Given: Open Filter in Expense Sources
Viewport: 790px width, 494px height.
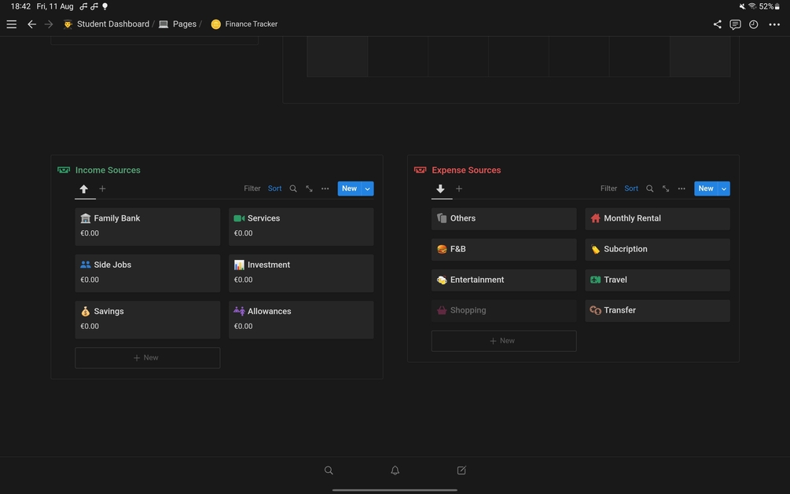Looking at the screenshot, I should coord(608,188).
